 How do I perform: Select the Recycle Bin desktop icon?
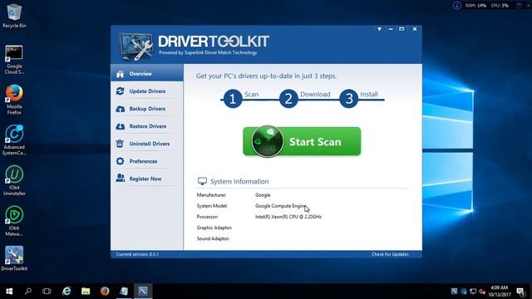[14, 16]
